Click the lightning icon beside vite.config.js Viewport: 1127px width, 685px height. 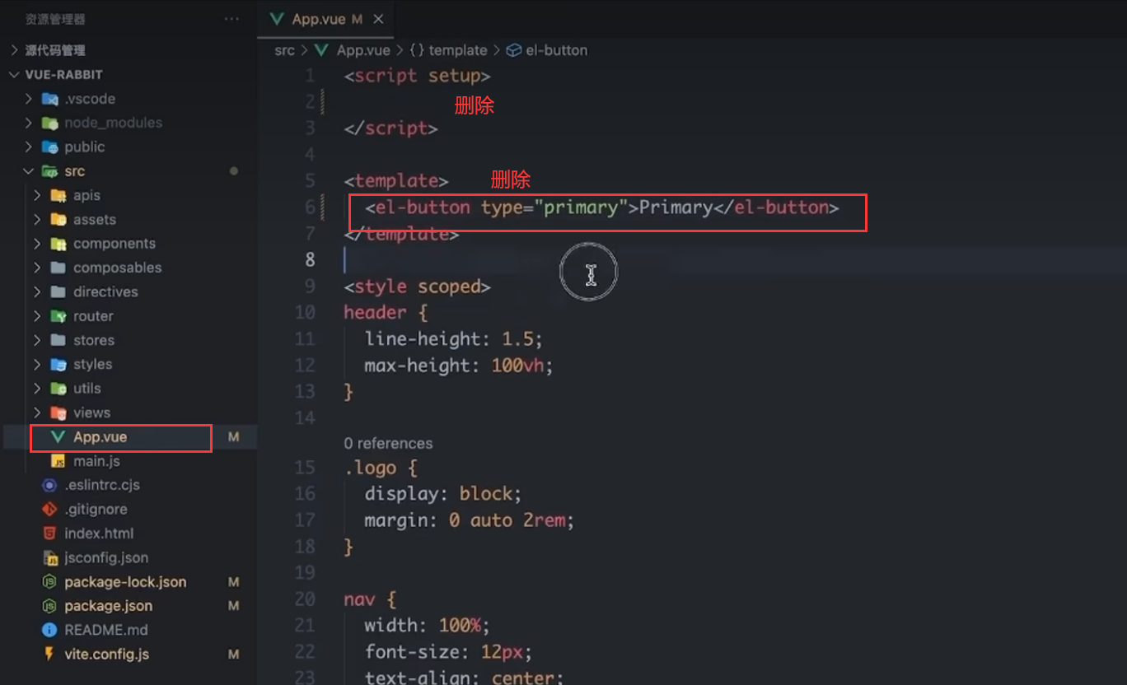(49, 654)
